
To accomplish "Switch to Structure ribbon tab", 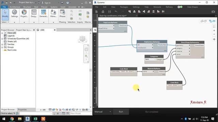I will (27, 7).
